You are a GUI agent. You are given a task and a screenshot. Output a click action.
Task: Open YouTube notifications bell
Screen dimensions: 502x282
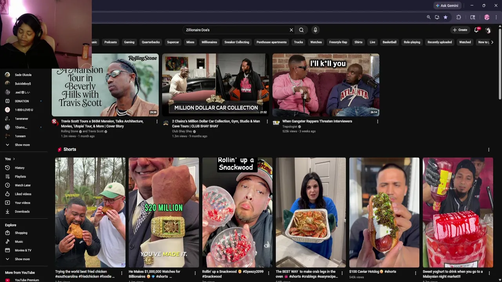(477, 30)
